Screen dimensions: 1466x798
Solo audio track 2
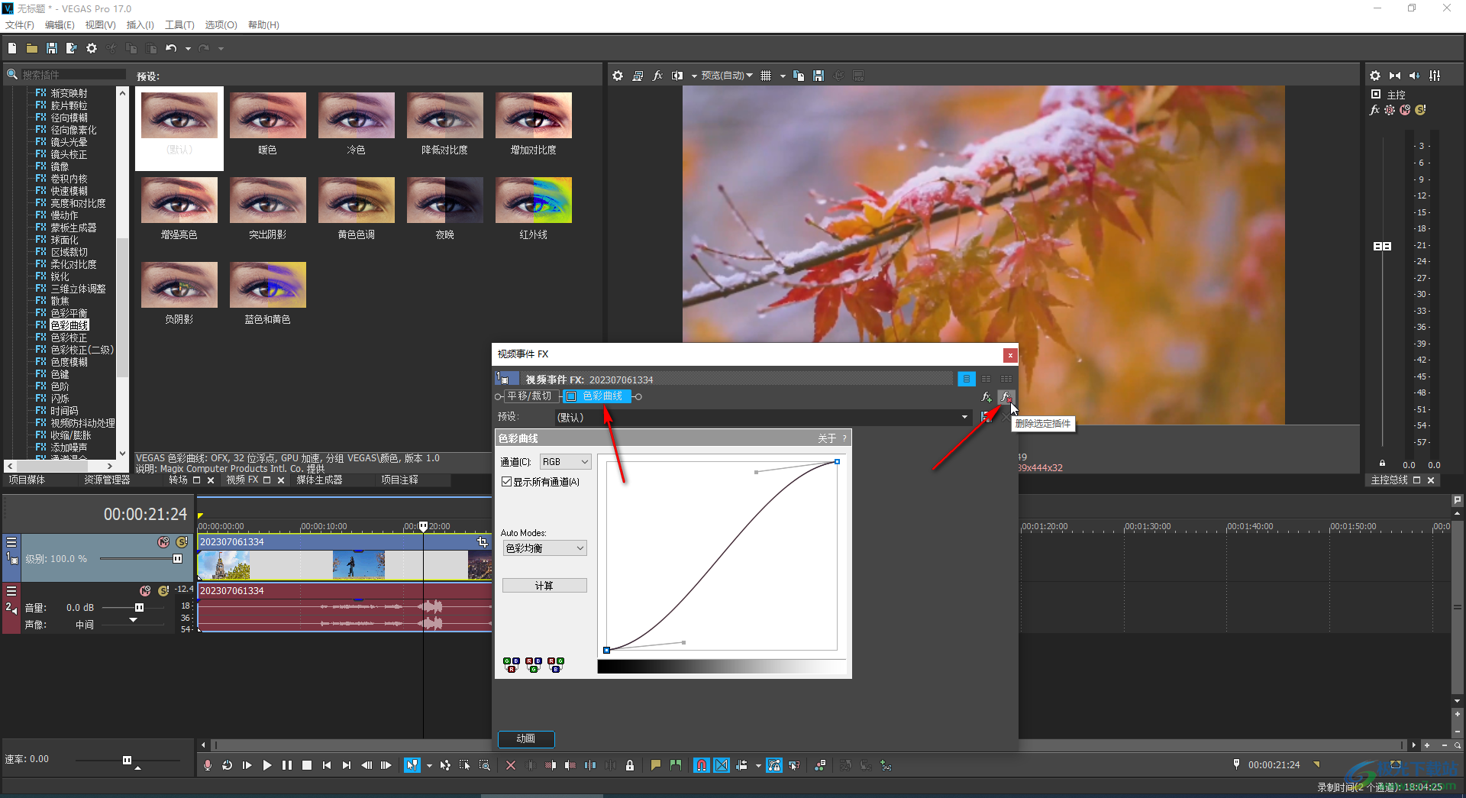163,591
